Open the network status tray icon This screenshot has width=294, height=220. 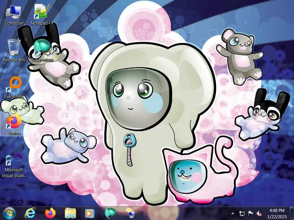click(x=242, y=213)
